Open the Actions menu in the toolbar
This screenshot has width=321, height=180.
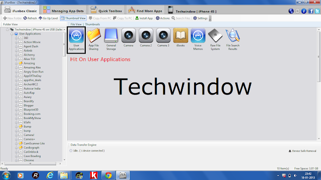click(x=163, y=18)
